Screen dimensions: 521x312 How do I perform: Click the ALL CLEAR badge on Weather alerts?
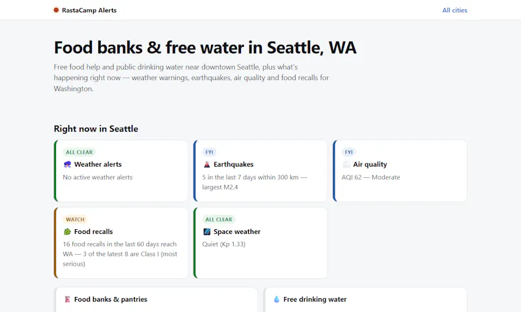79,152
